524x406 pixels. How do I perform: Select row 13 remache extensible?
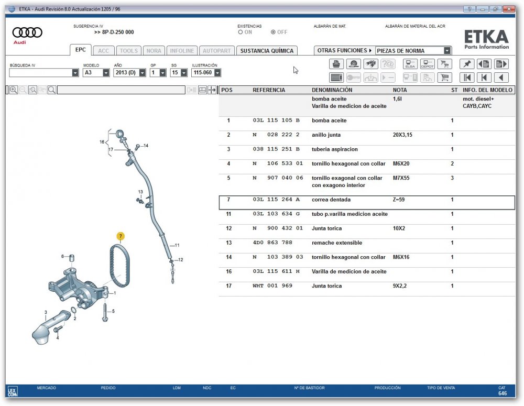(367, 246)
